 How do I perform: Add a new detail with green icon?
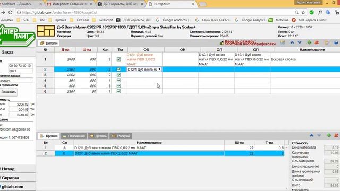coord(309,42)
